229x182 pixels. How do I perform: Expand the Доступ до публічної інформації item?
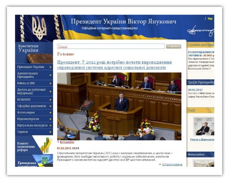34,91
